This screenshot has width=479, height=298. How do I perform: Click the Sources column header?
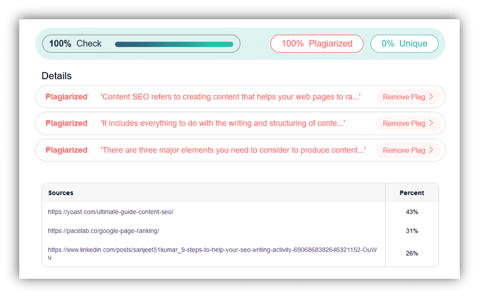tap(61, 193)
